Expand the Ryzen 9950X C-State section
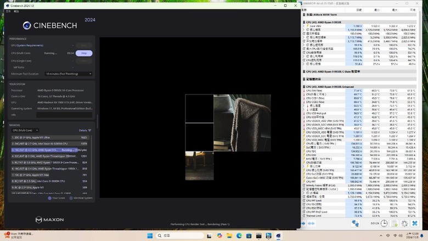This screenshot has width=428, height=241. click(x=304, y=72)
